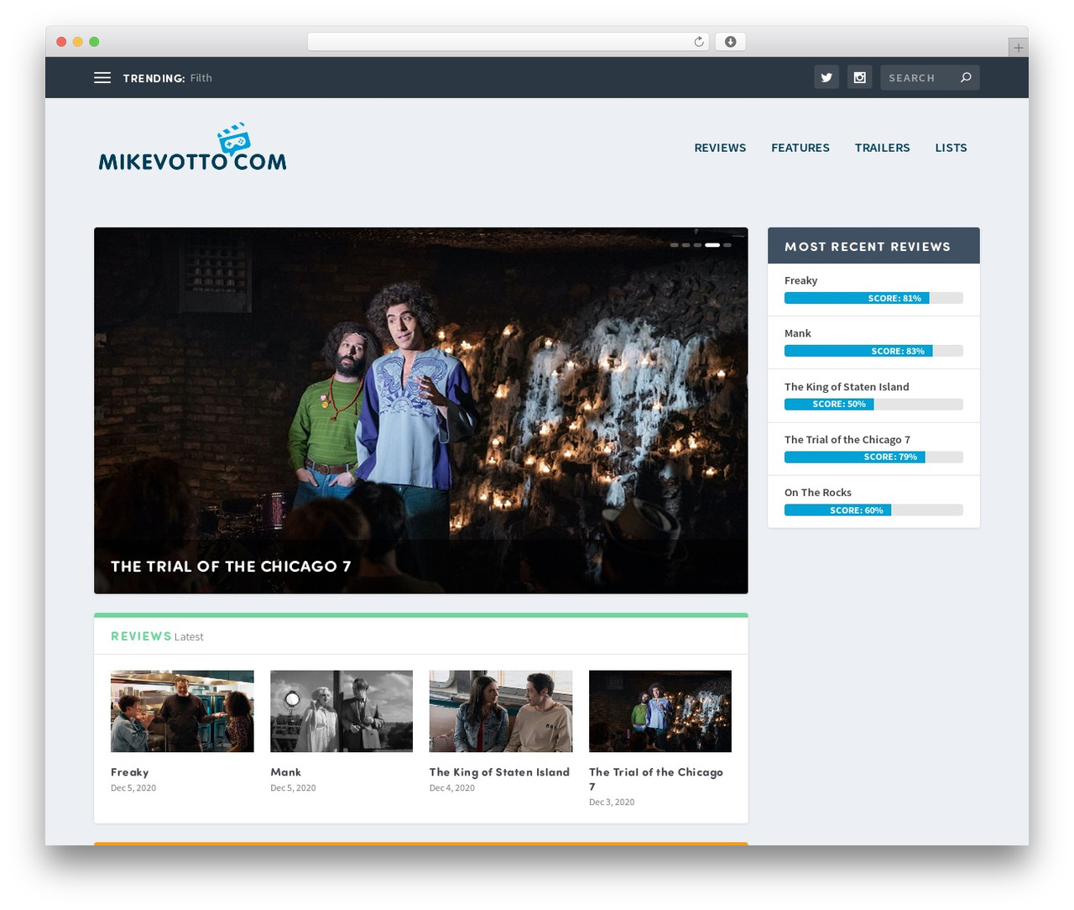Click the Freaky title under its thumbnail
The height and width of the screenshot is (910, 1074).
click(130, 772)
